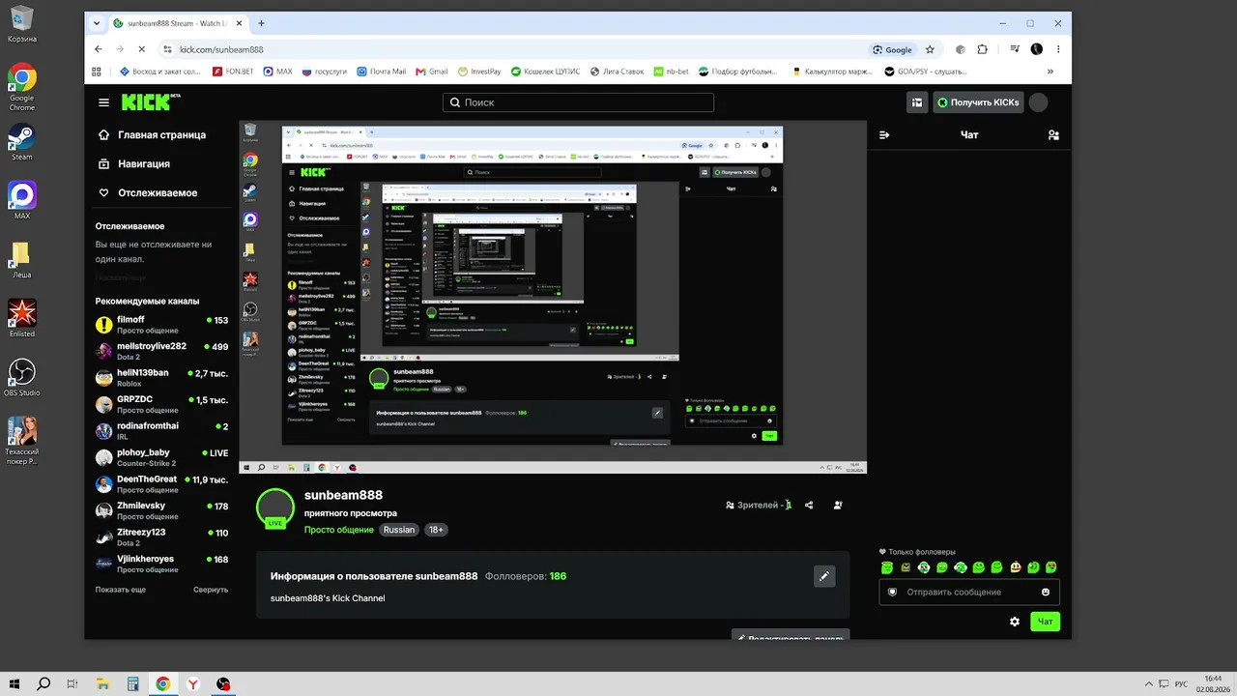Click the taskbar clock
1237x696 pixels.
[1214, 684]
